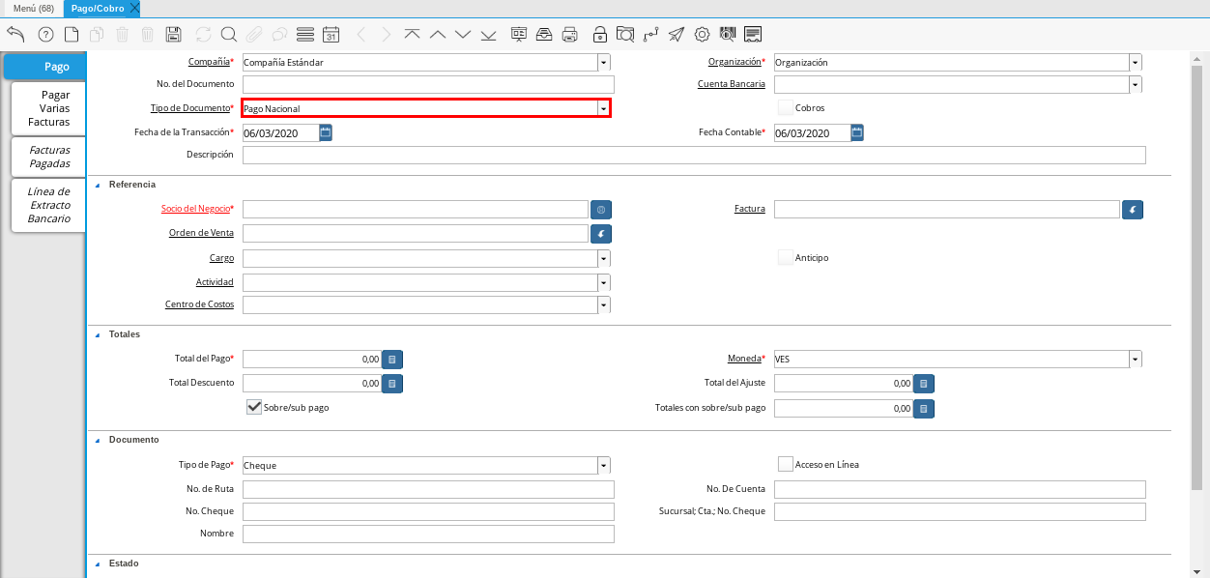Screen dimensions: 1210x578
Task: Collapse the Totales section
Action: [x=98, y=334]
